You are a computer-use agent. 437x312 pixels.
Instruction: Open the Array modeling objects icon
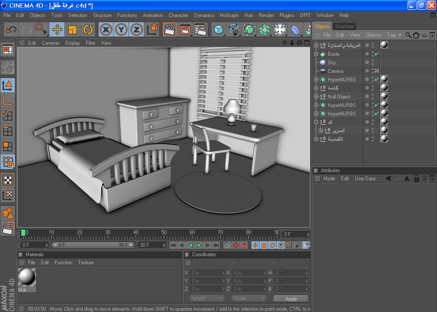[x=265, y=29]
